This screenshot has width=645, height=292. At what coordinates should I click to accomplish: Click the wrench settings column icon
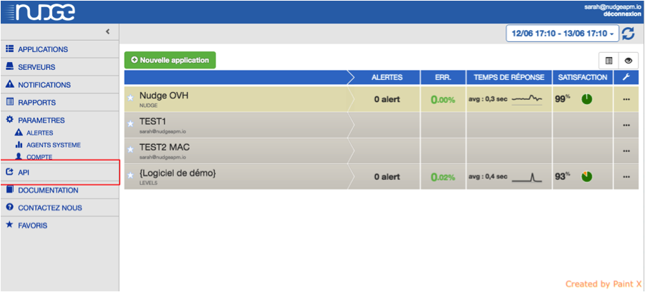click(626, 77)
